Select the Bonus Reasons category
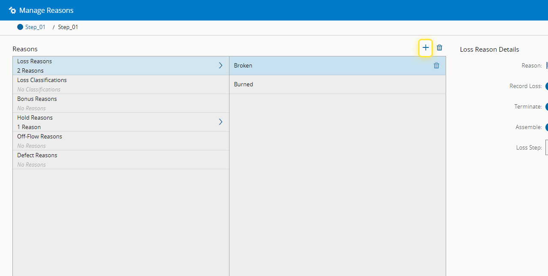 (x=121, y=103)
